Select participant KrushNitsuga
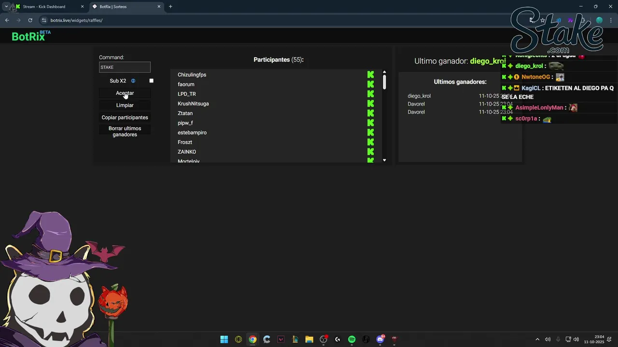Screen dimensions: 618x347 point(193,104)
